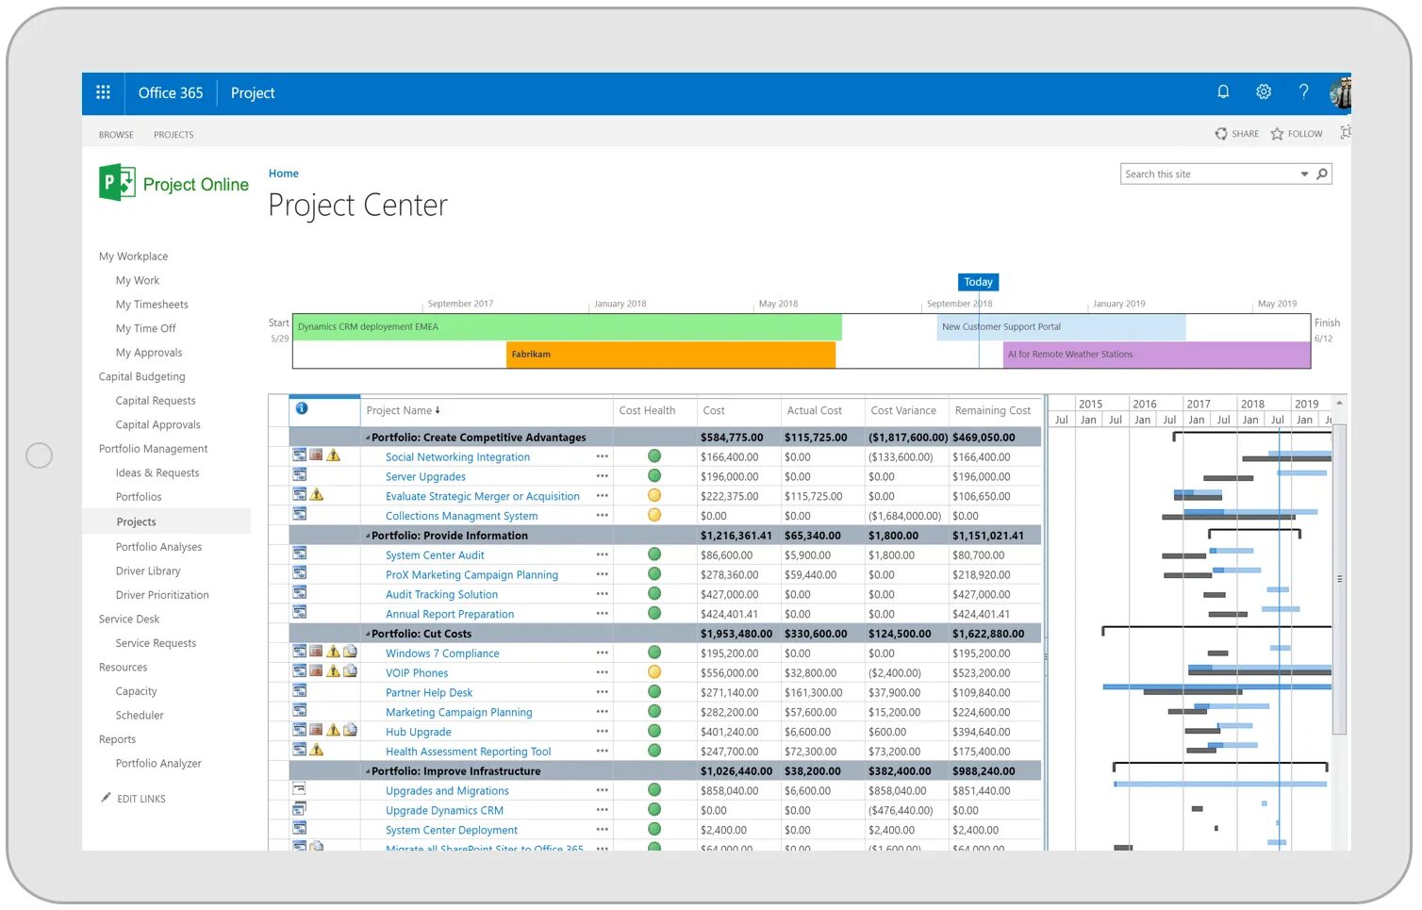Open the PROJECTS ribbon tab

coord(174,135)
